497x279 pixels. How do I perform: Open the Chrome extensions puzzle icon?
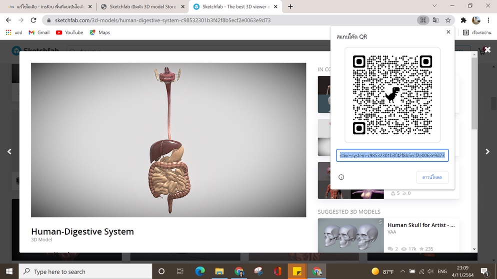tap(463, 20)
